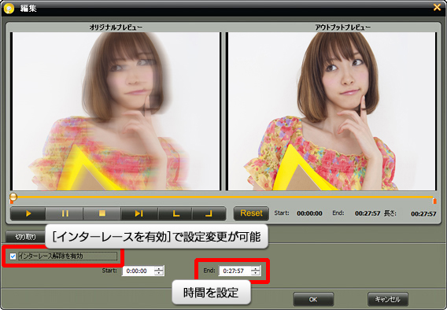Click the Start time input field
The image size is (447, 310).
(x=139, y=271)
